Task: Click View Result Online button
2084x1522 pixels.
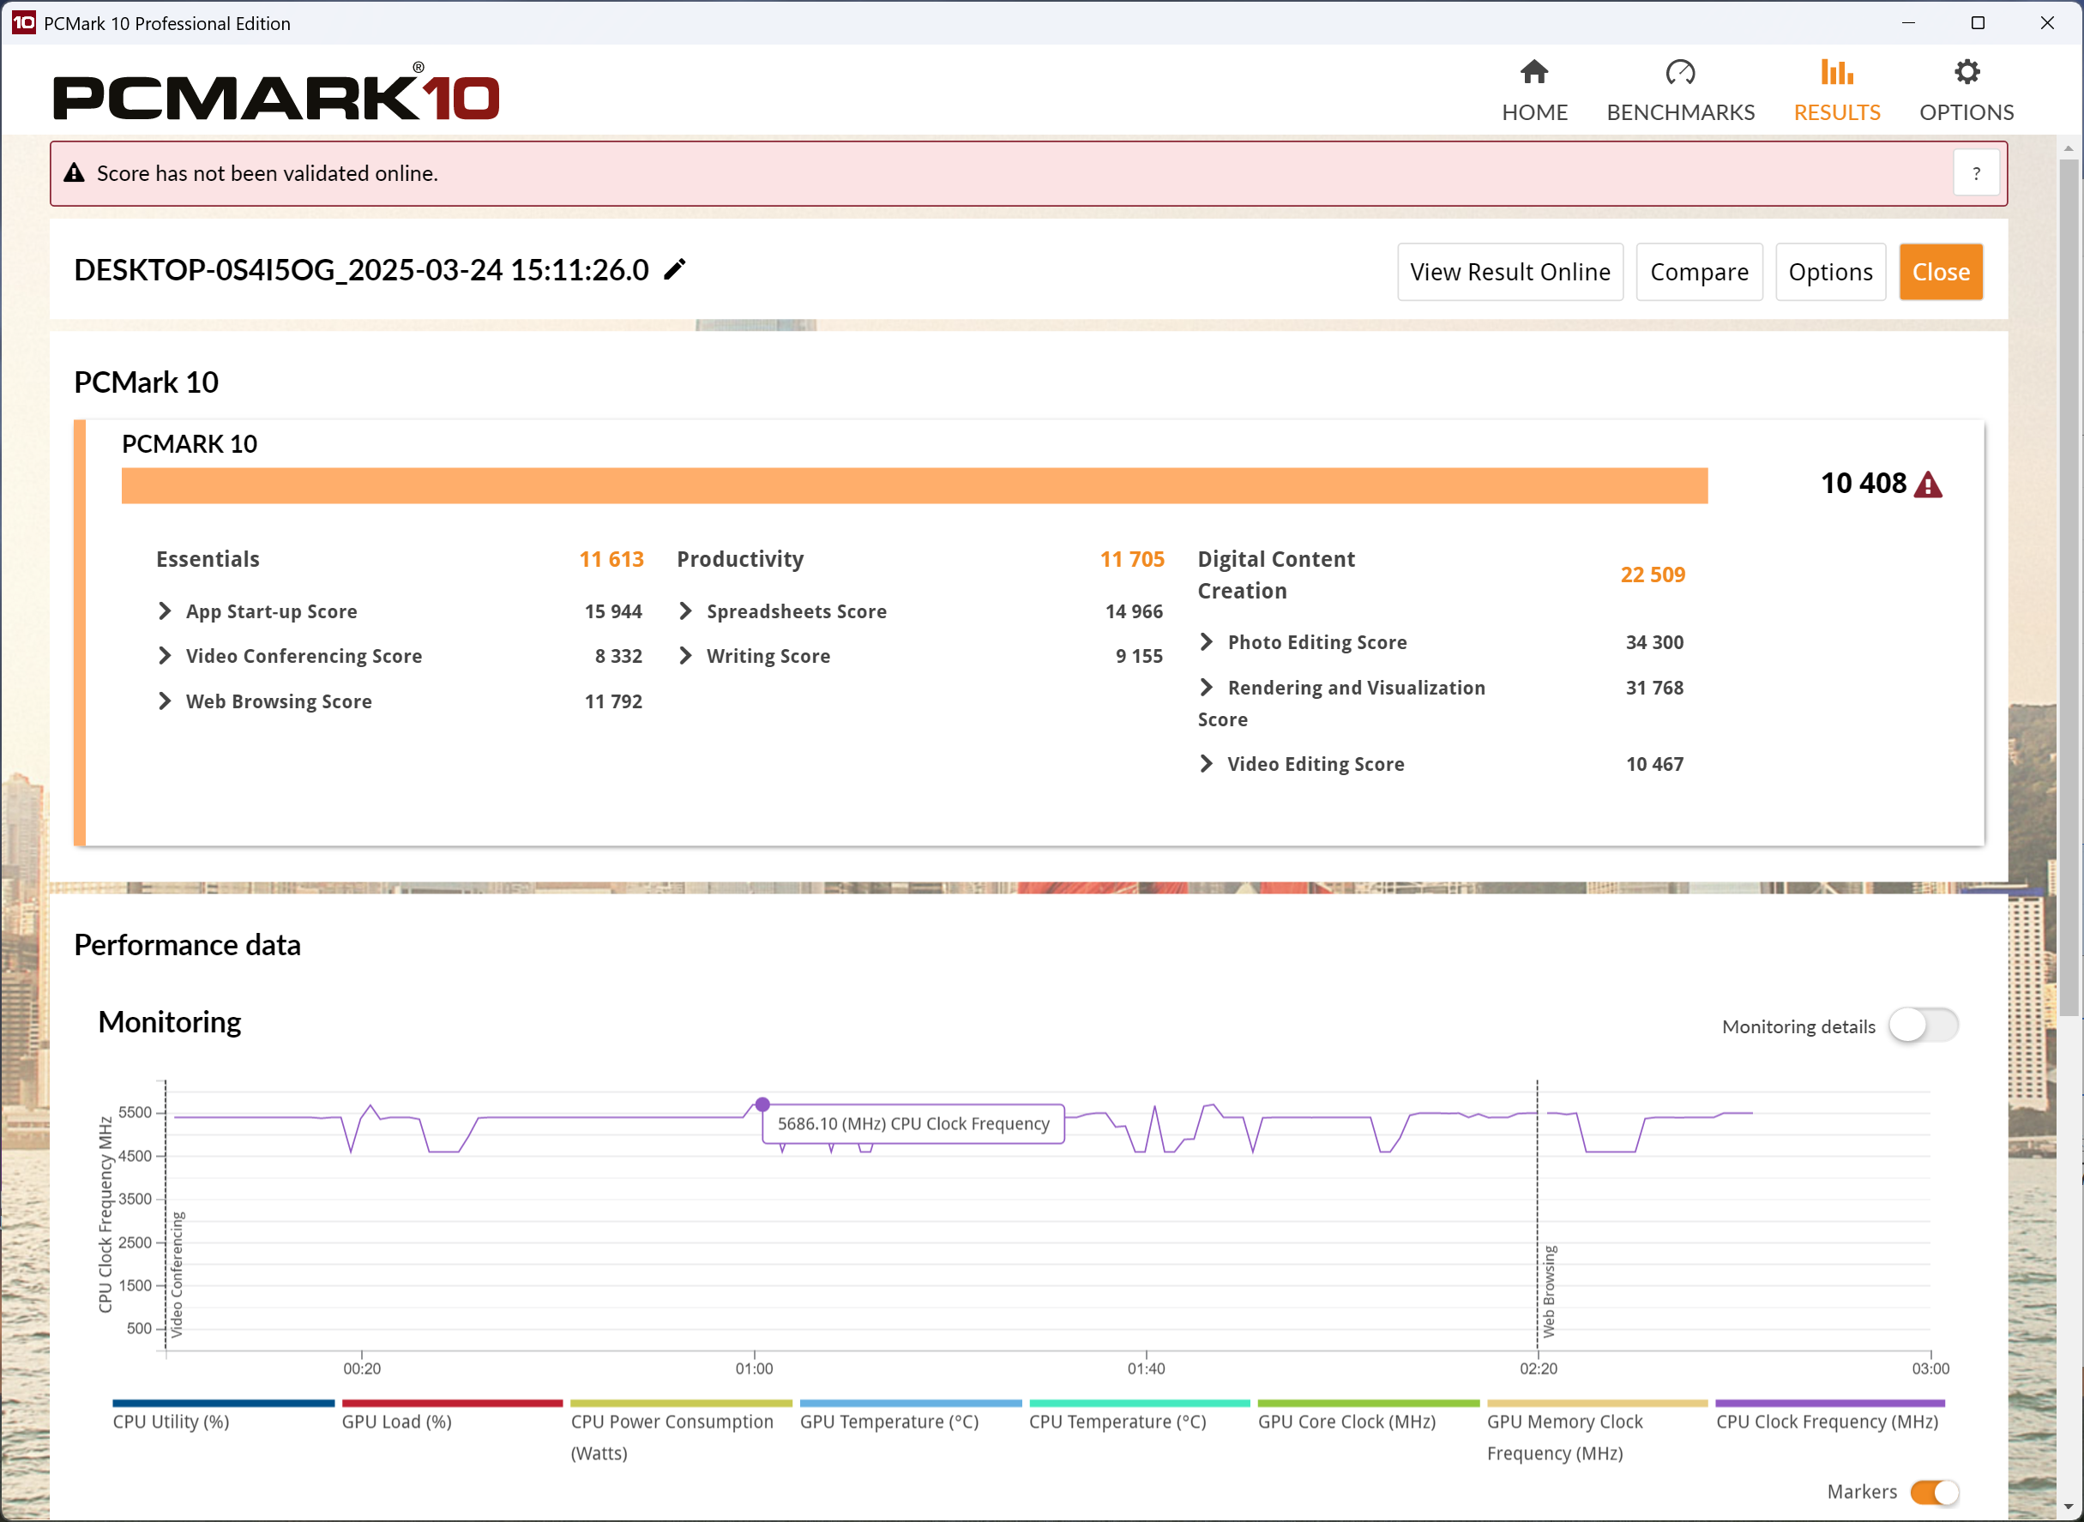Action: click(1510, 272)
